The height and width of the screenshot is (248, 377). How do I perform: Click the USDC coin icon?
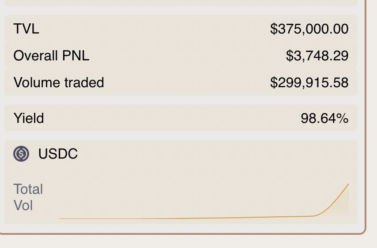coord(21,154)
